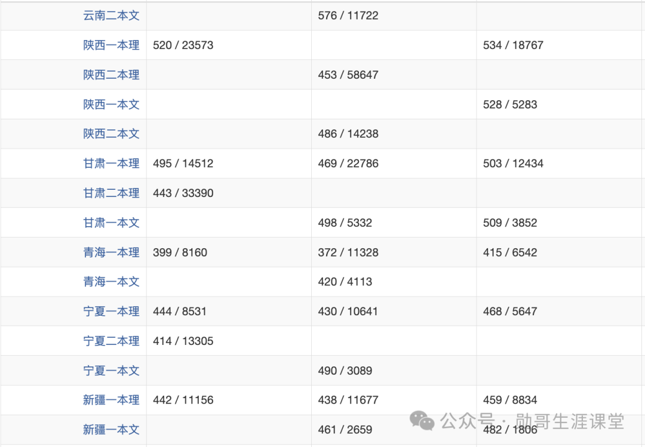Select the cell 495 / 14512
Viewport: 645px width, 447px height.
click(x=229, y=164)
